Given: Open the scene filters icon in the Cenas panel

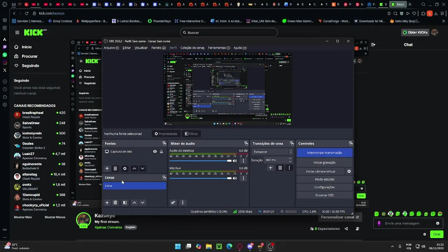Looking at the screenshot, I should tap(125, 203).
